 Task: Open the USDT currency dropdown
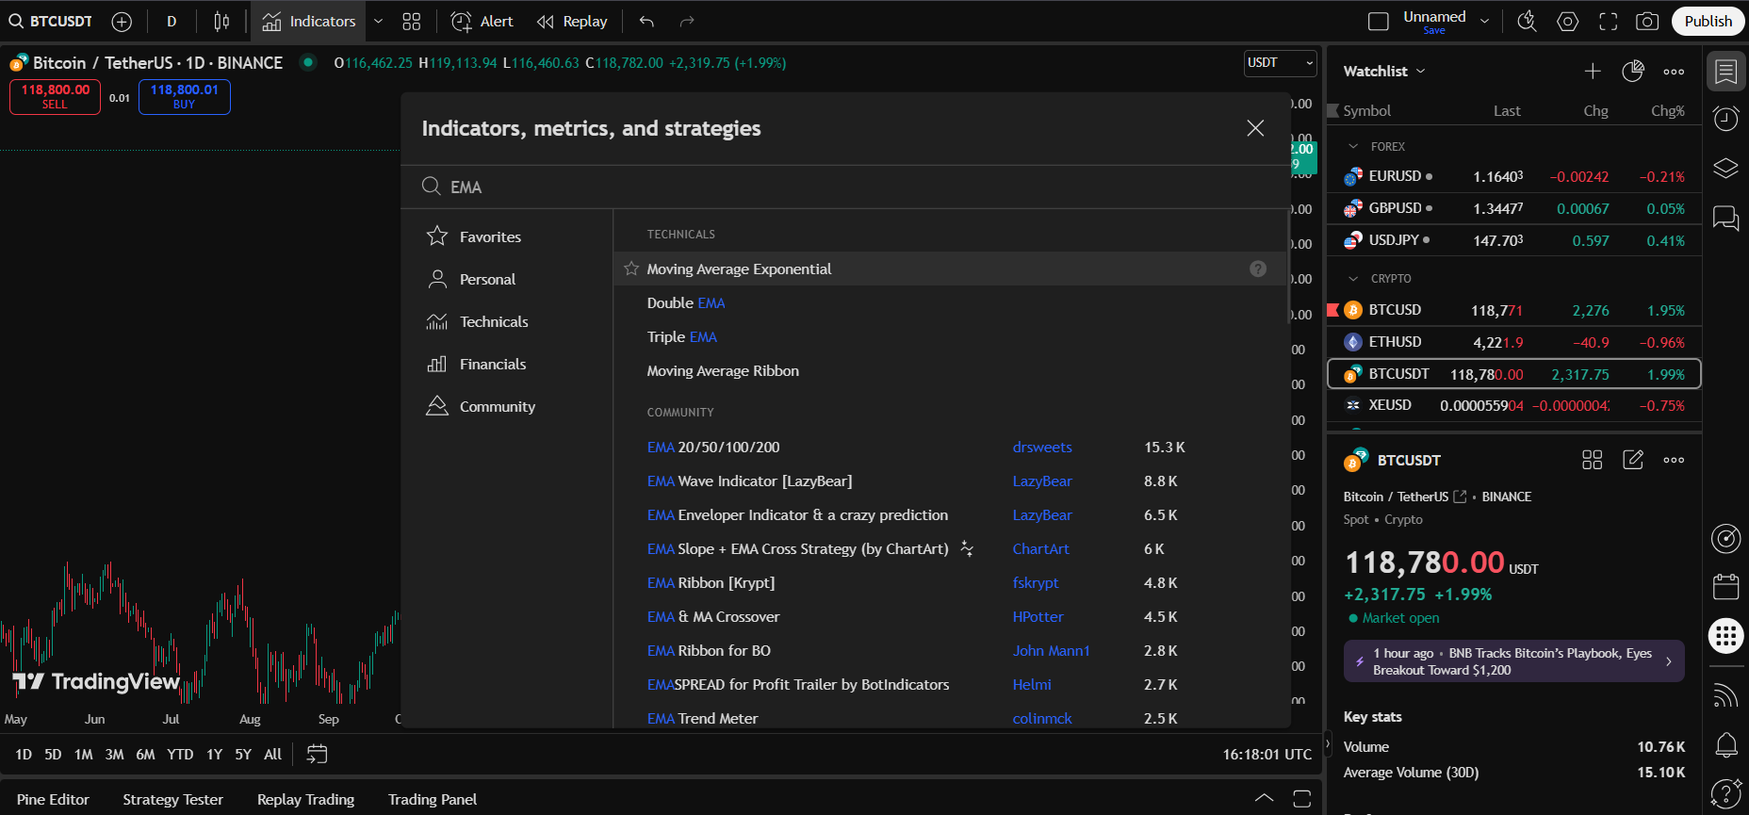[1280, 63]
